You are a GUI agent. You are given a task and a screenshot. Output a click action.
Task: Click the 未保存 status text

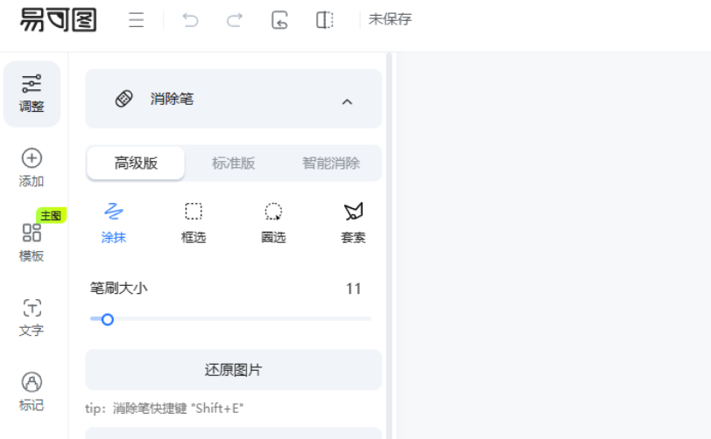[390, 19]
